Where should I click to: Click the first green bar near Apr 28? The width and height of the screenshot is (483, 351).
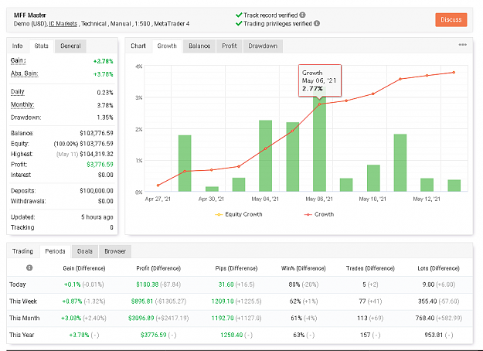185,163
